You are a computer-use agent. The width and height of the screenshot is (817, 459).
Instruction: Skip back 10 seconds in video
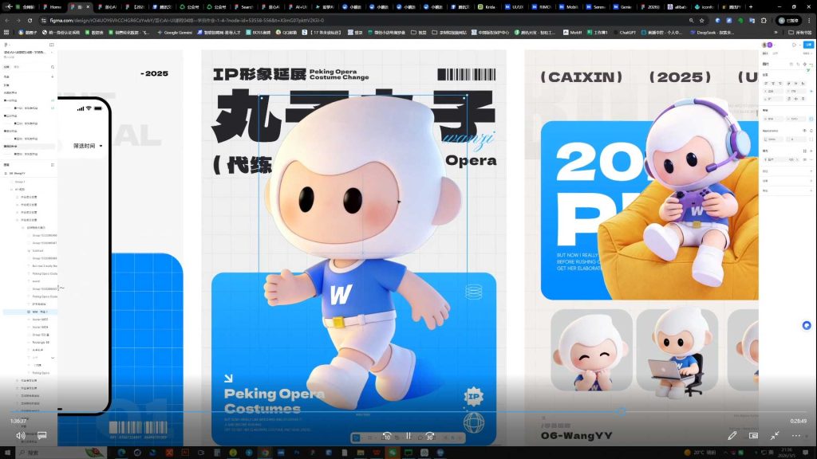[x=387, y=436]
